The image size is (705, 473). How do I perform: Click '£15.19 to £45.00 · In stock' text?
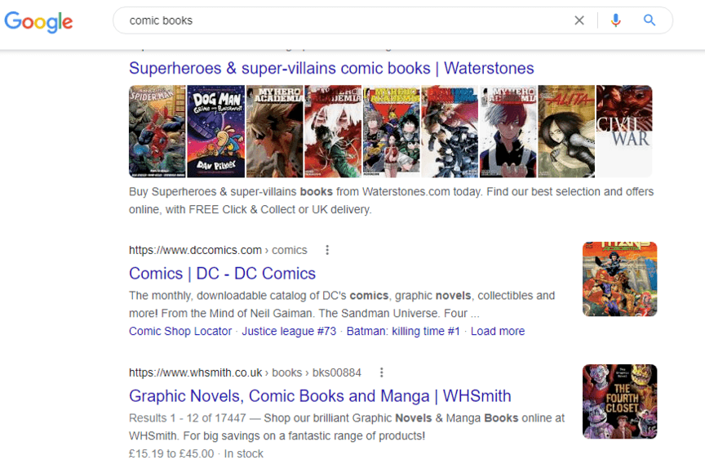coord(196,453)
